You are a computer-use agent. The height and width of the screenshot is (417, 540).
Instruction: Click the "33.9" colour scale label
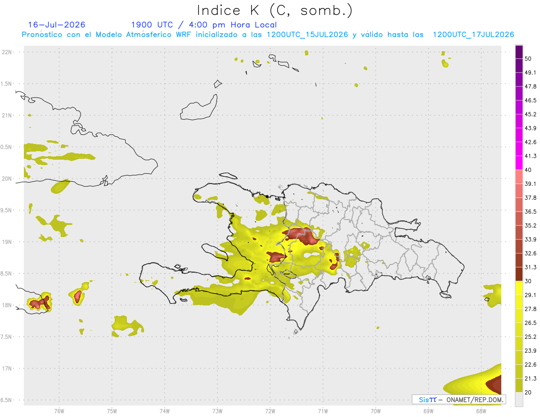(x=531, y=239)
